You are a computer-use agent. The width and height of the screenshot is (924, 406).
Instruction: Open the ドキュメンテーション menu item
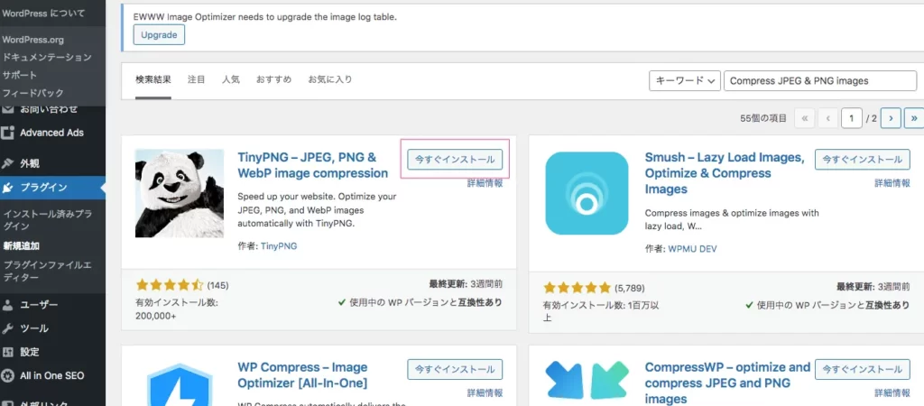click(x=47, y=57)
